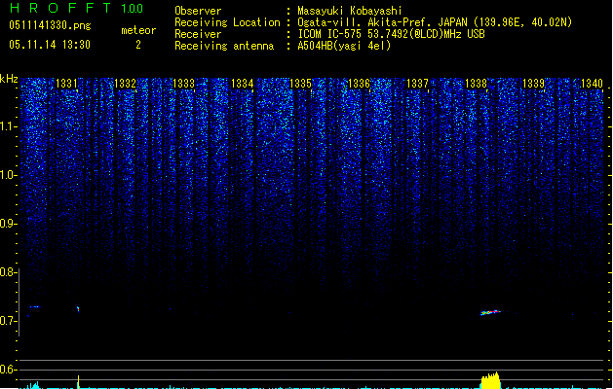613x389 pixels.
Task: Click the 0.9 frequency axis label
Action: pos(9,224)
